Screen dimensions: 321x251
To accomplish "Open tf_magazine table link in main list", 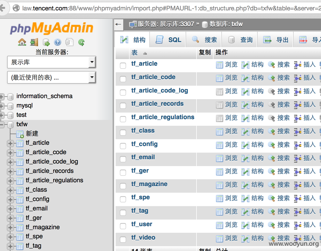I will pos(149,184).
